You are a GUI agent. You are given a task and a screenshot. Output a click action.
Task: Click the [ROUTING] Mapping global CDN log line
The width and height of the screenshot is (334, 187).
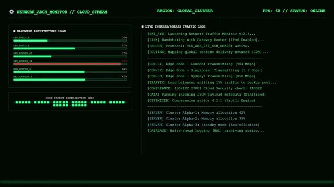coord(208,52)
